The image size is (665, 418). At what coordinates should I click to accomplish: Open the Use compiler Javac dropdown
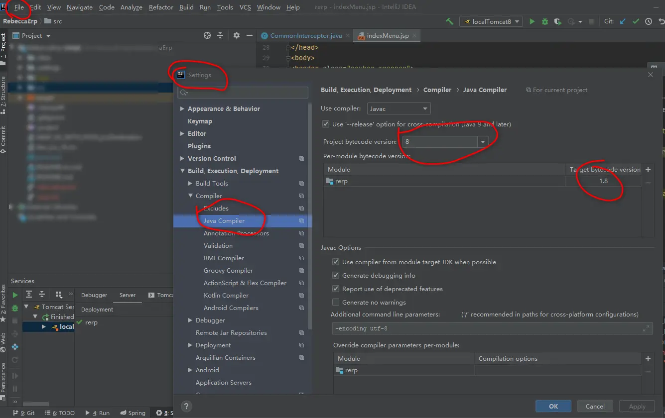pos(399,108)
